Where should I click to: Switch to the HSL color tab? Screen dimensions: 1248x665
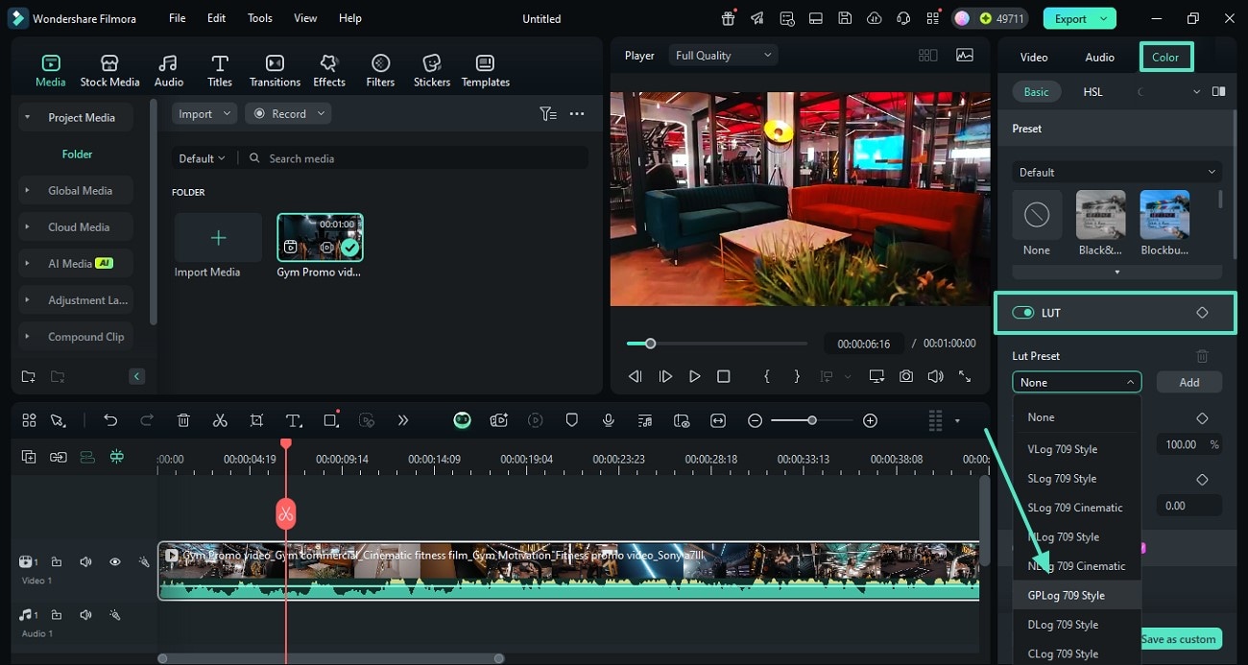[x=1093, y=91]
